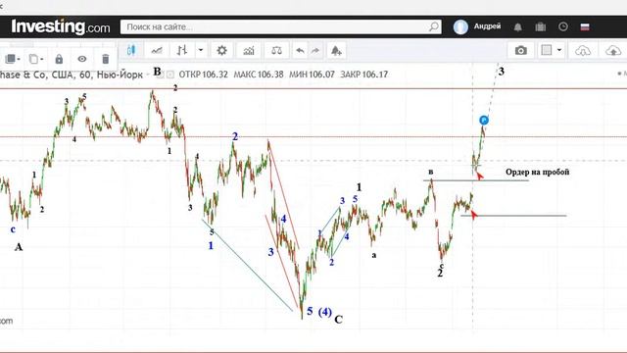Click the ЗАКР 106.17 value
The width and height of the screenshot is (627, 353).
point(363,75)
